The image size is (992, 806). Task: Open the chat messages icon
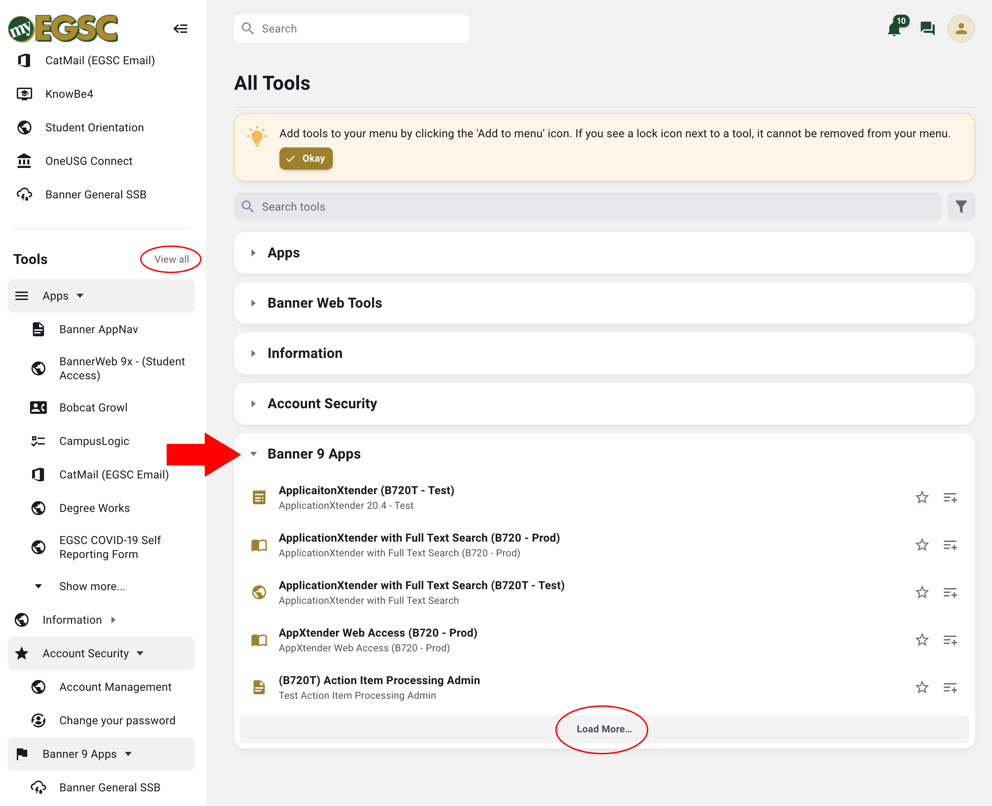coord(927,29)
